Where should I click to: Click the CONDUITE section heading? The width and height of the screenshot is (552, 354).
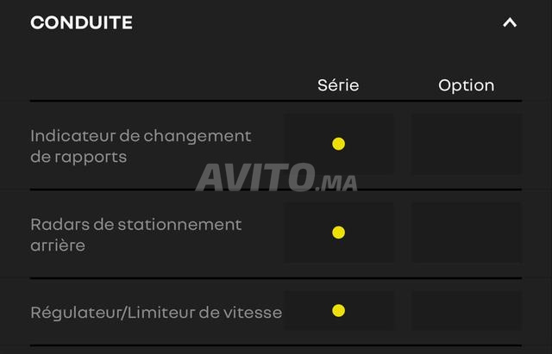tap(81, 23)
